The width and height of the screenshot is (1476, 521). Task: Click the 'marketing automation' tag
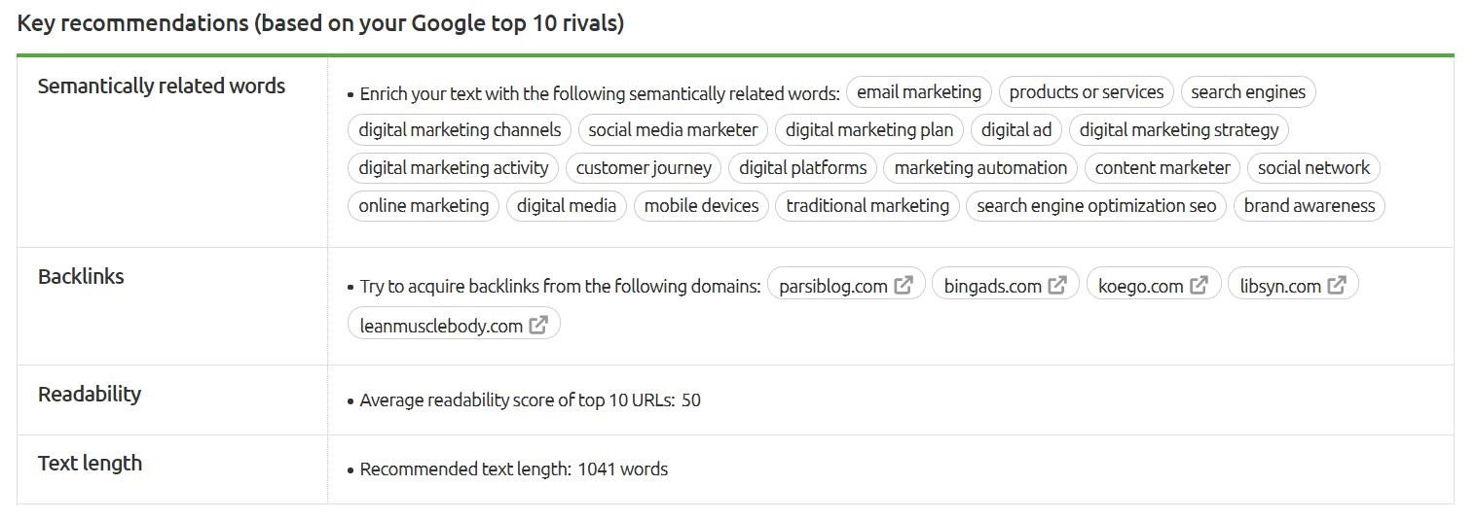click(980, 168)
